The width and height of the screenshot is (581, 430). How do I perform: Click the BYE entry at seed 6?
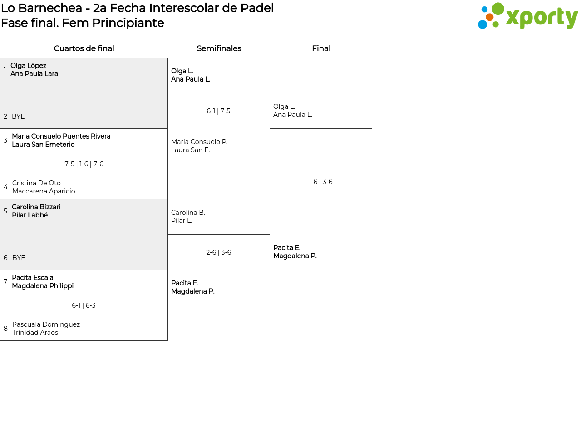19,258
